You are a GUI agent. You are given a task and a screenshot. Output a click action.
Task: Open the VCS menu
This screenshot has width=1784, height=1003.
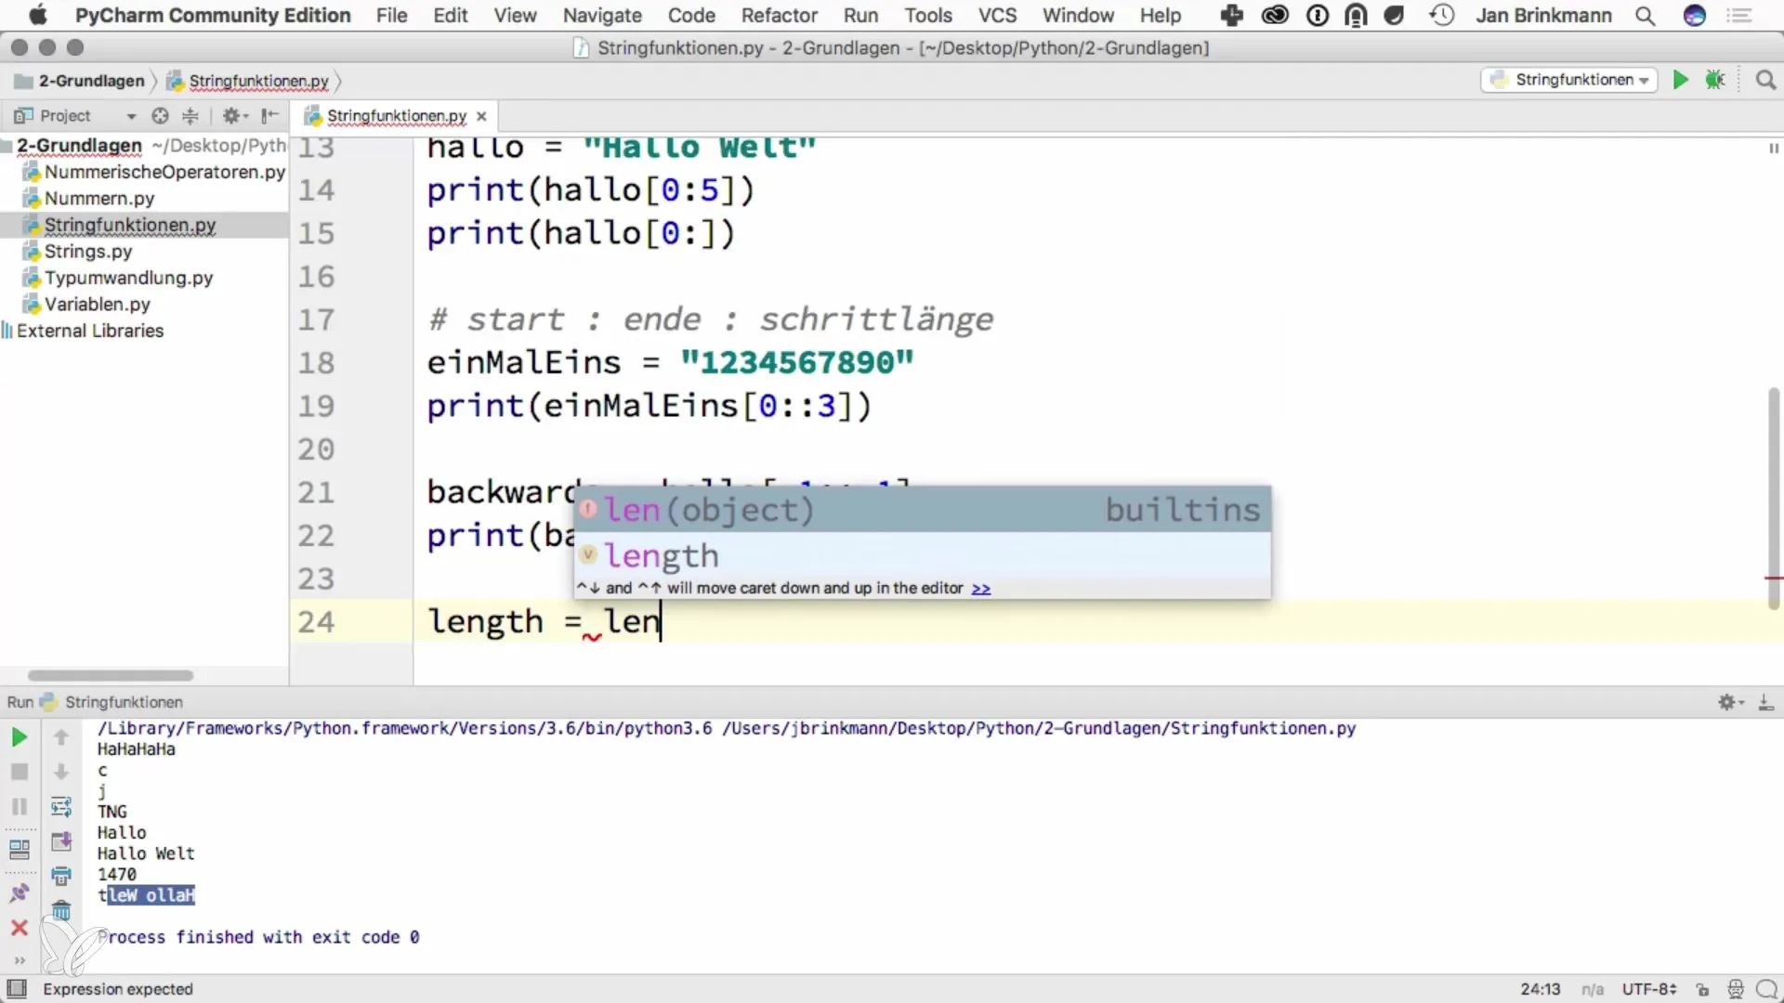(997, 16)
